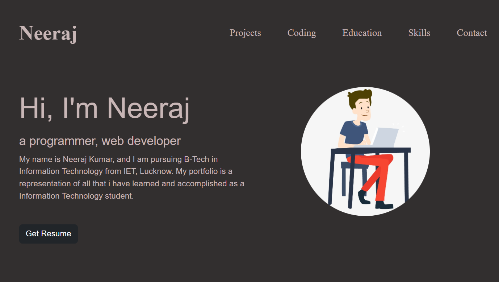499x282 pixels.
Task: Click the Neeraj logo in the header
Action: 48,33
